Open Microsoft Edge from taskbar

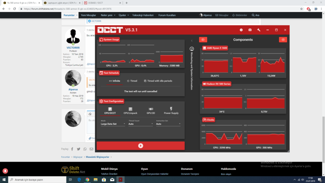pyautogui.click(x=79, y=180)
